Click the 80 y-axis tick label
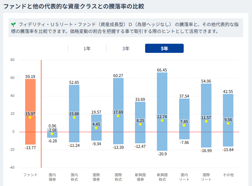 [x=12, y=60]
